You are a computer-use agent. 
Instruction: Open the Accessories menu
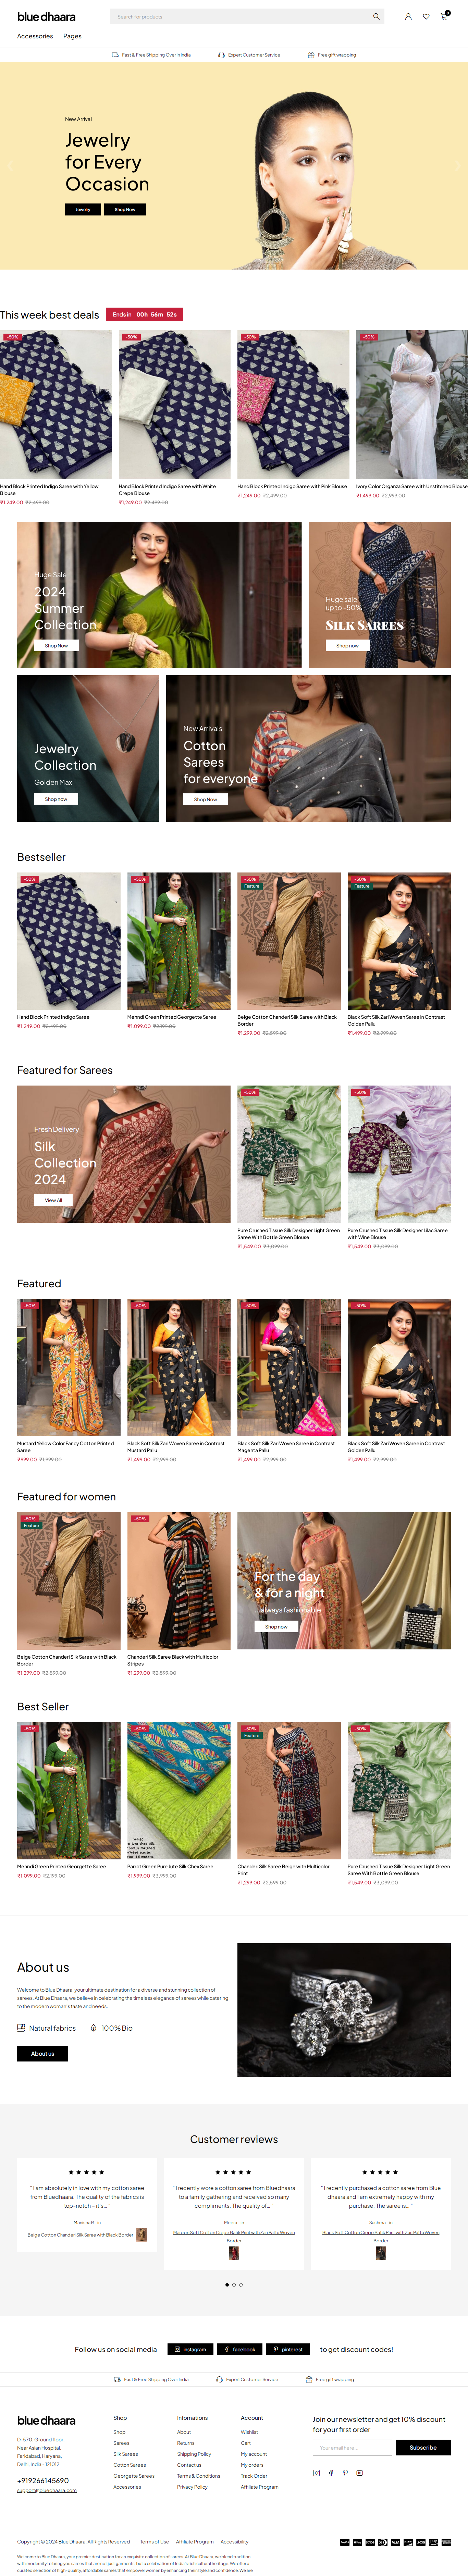(x=35, y=36)
